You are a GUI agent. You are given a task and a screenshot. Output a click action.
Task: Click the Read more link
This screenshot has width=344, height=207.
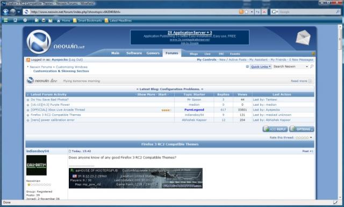[x=299, y=81]
